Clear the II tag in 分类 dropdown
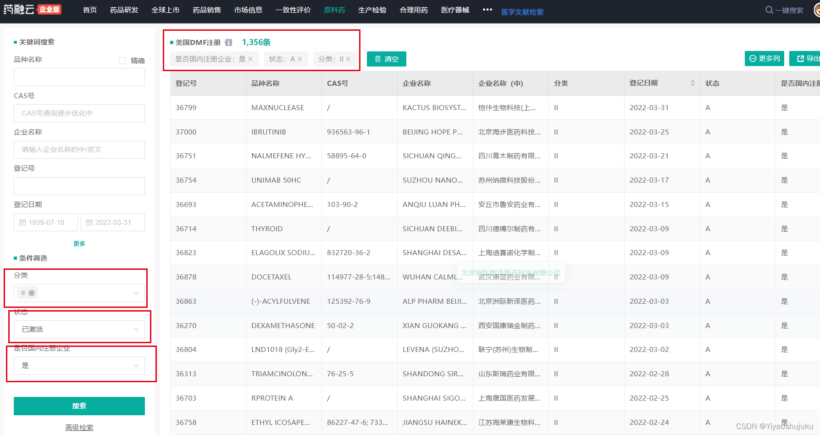Image resolution: width=820 pixels, height=435 pixels. [32, 293]
